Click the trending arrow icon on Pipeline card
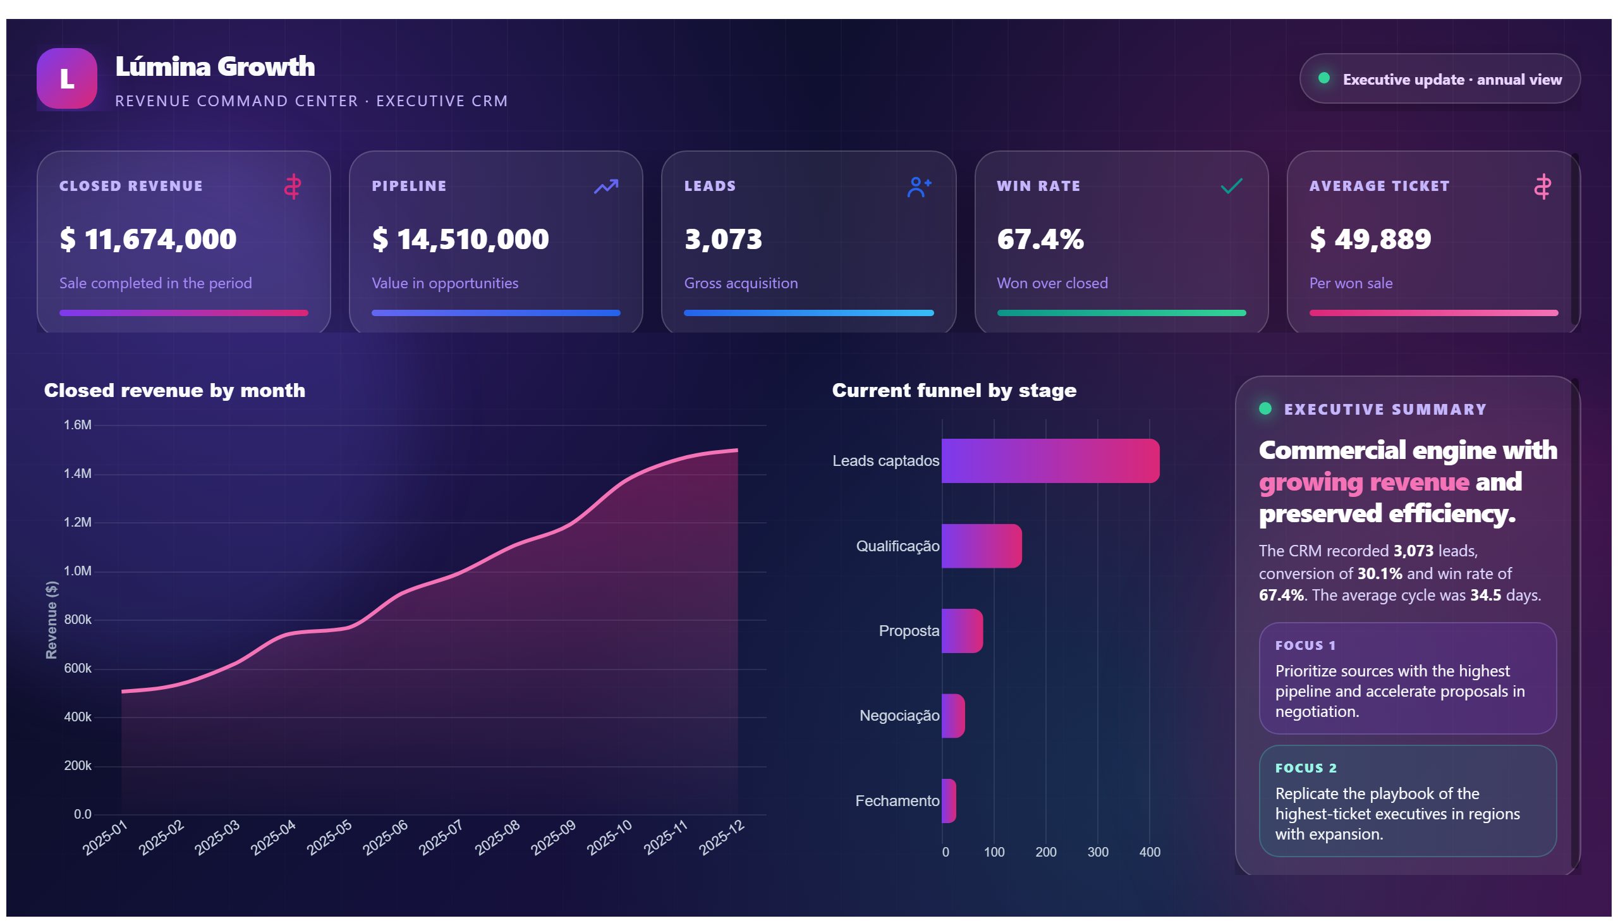 pos(605,186)
